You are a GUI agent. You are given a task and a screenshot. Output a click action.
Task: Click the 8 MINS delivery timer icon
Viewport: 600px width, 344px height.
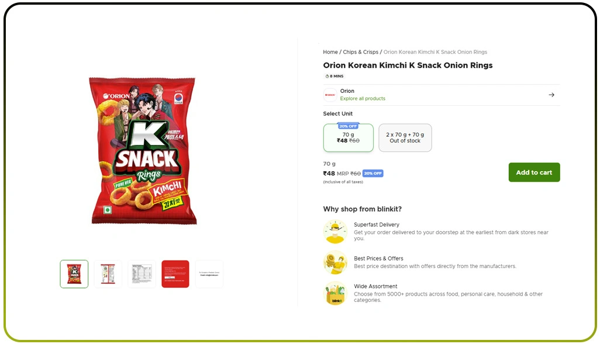click(327, 76)
